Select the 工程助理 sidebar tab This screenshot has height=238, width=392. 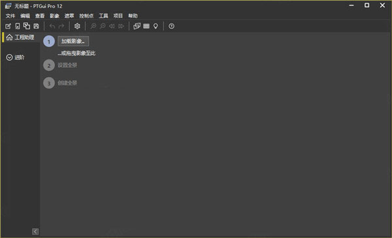21,37
